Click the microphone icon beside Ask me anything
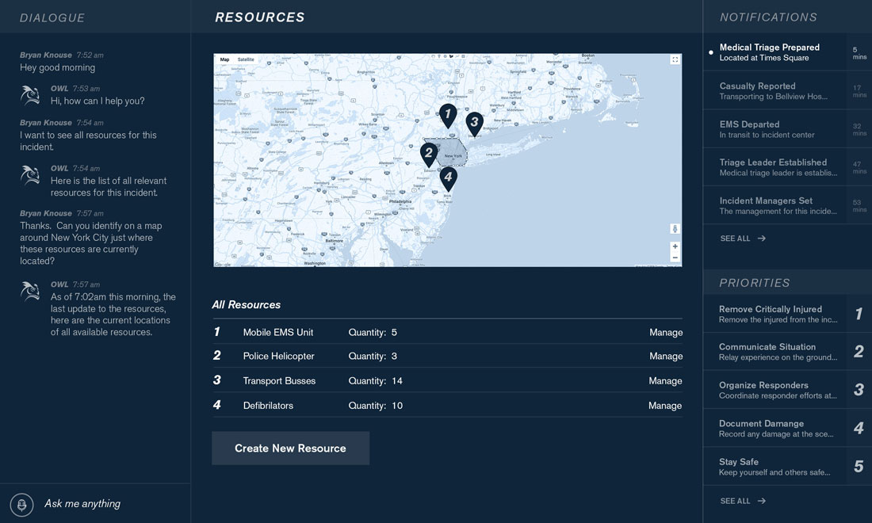Viewport: 872px width, 523px height. point(21,504)
